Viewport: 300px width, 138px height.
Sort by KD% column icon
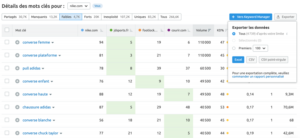click(226, 30)
